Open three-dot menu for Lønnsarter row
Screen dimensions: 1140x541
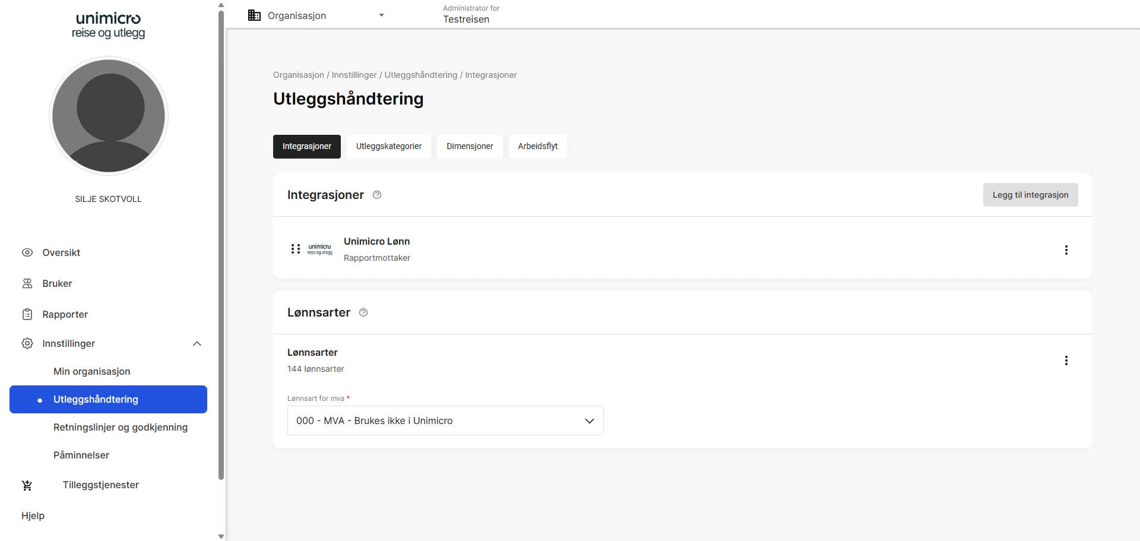(1066, 360)
